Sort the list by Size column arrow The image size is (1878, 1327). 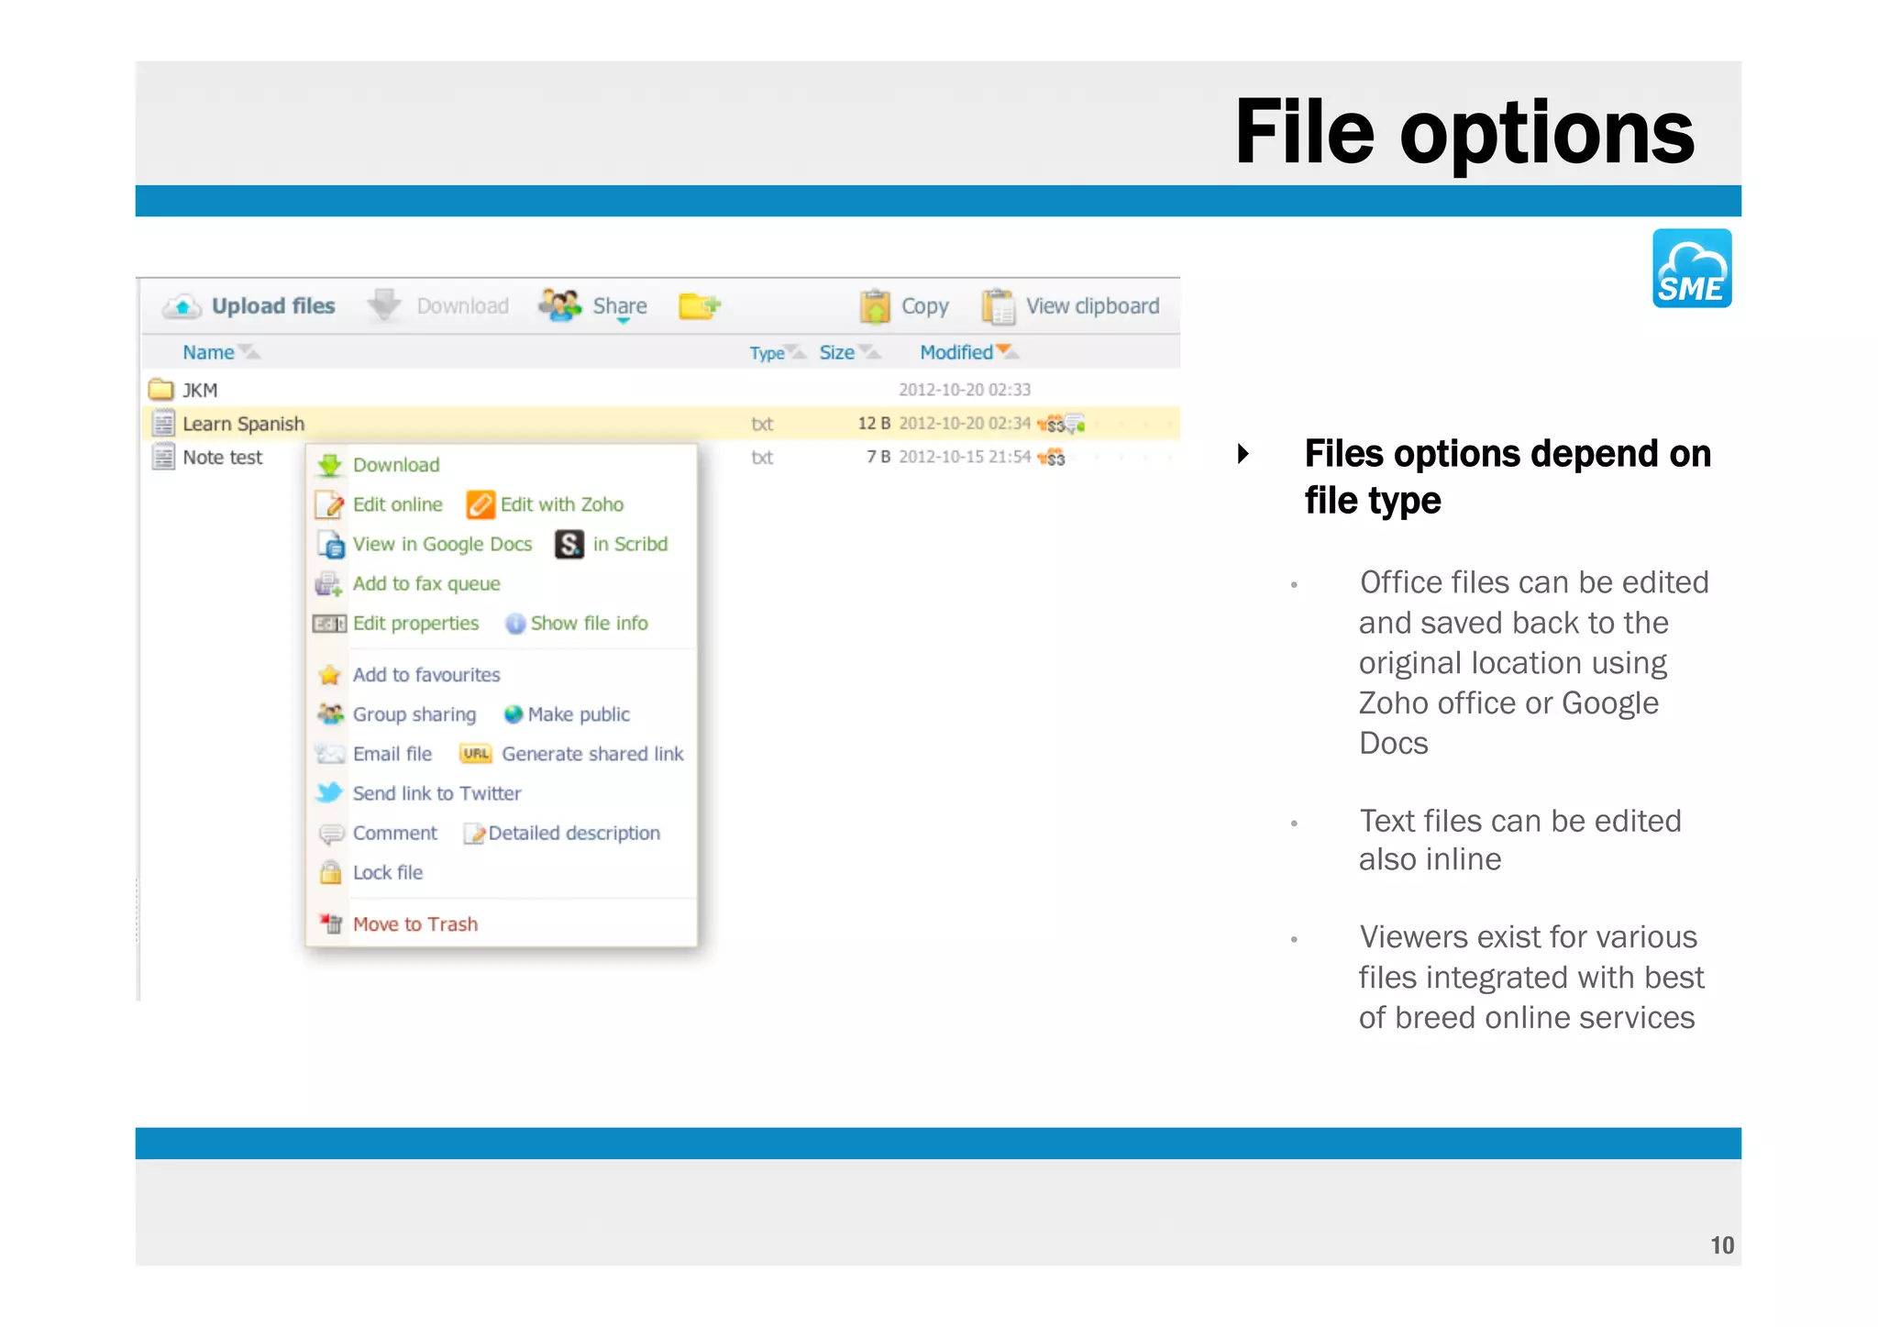click(x=869, y=352)
